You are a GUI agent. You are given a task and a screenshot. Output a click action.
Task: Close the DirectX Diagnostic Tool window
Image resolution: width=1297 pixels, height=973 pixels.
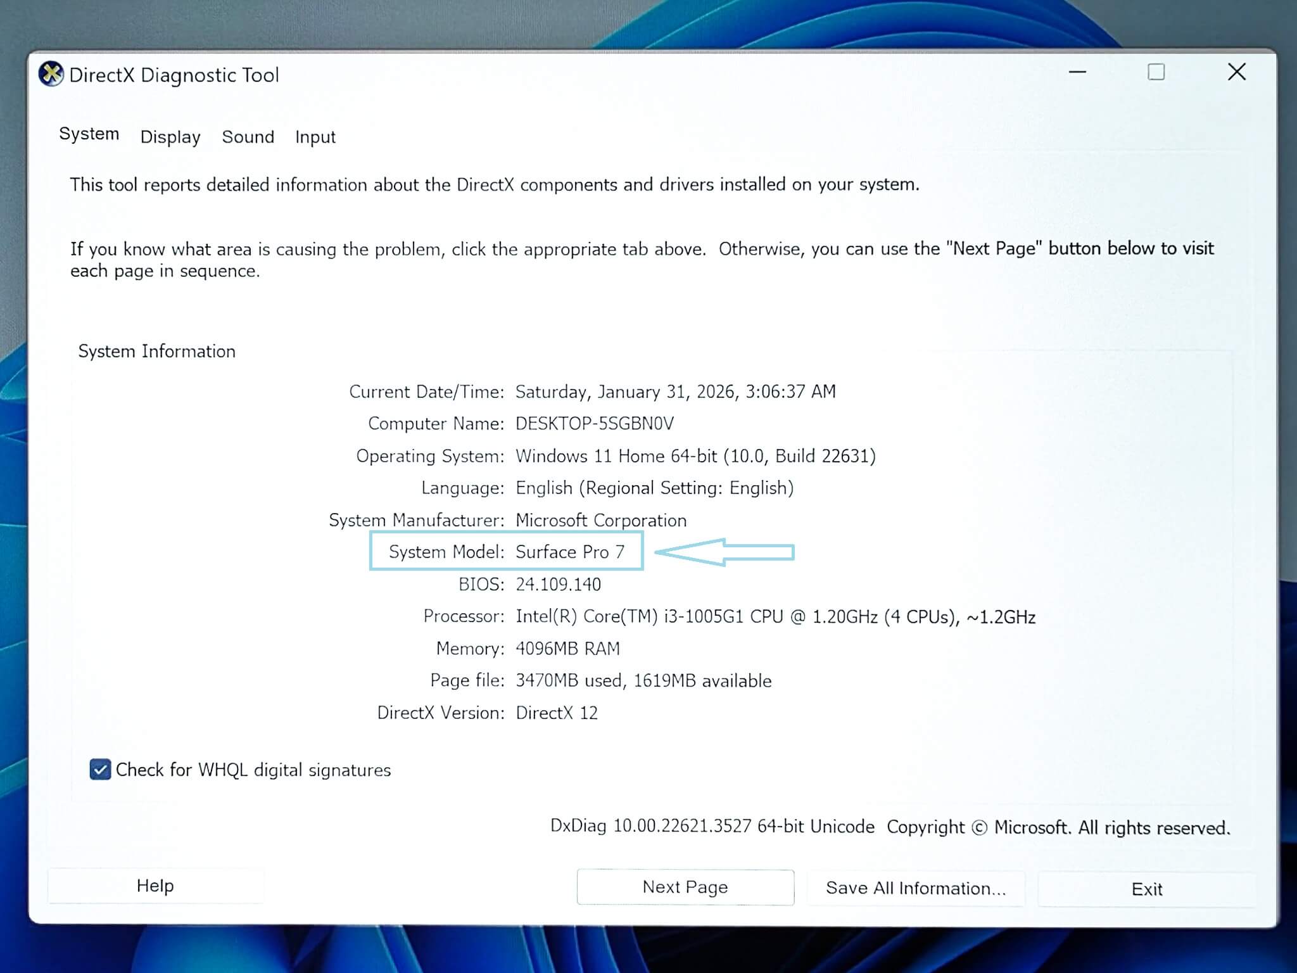coord(1237,72)
